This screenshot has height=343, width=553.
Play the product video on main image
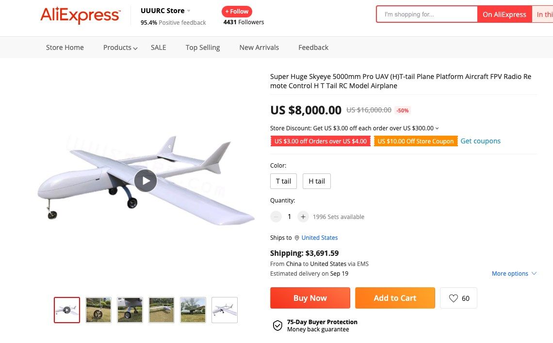[146, 181]
